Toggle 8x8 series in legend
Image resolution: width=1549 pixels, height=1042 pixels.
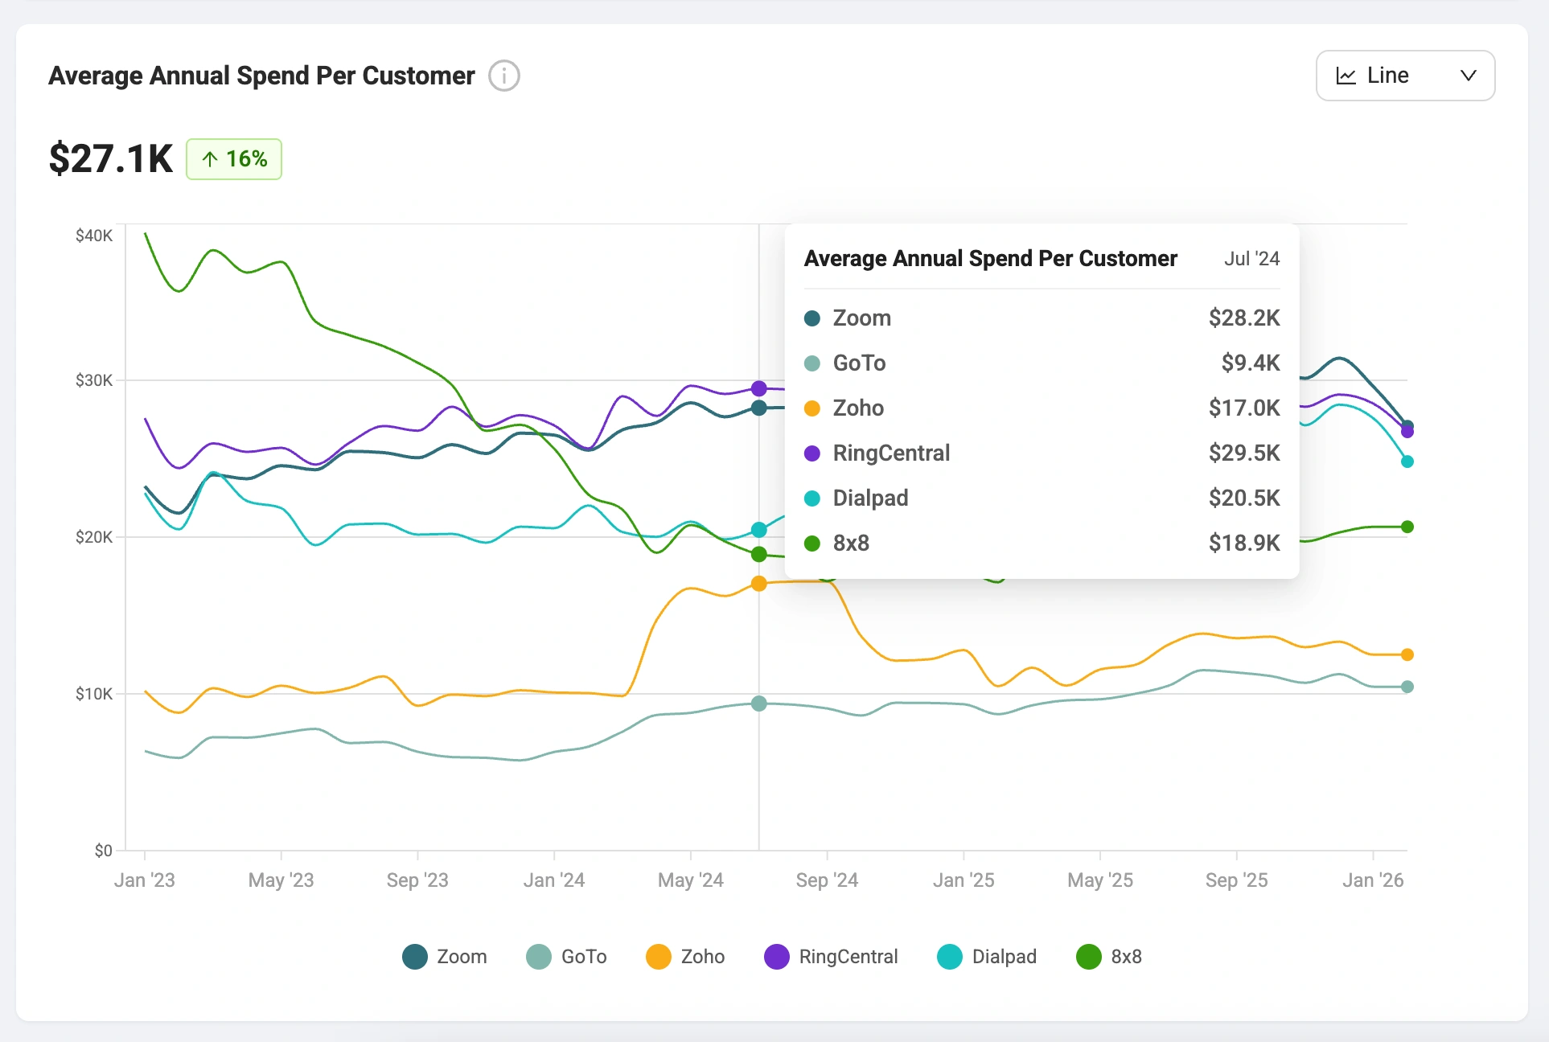1109,957
